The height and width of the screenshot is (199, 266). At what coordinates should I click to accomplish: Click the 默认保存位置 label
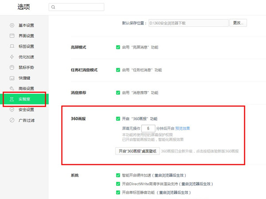134,23
